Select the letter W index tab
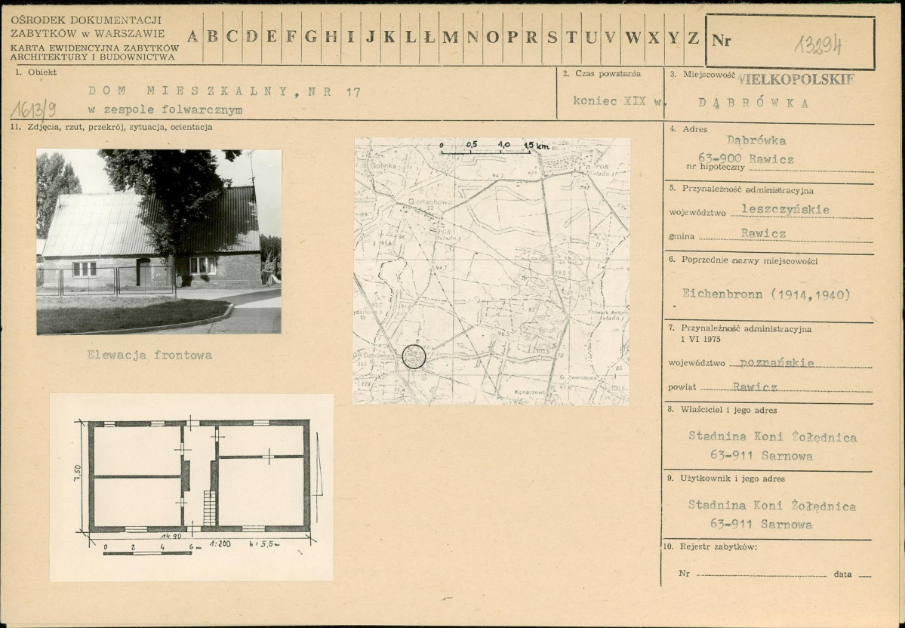Screen dimensions: 905x628 click(634, 38)
